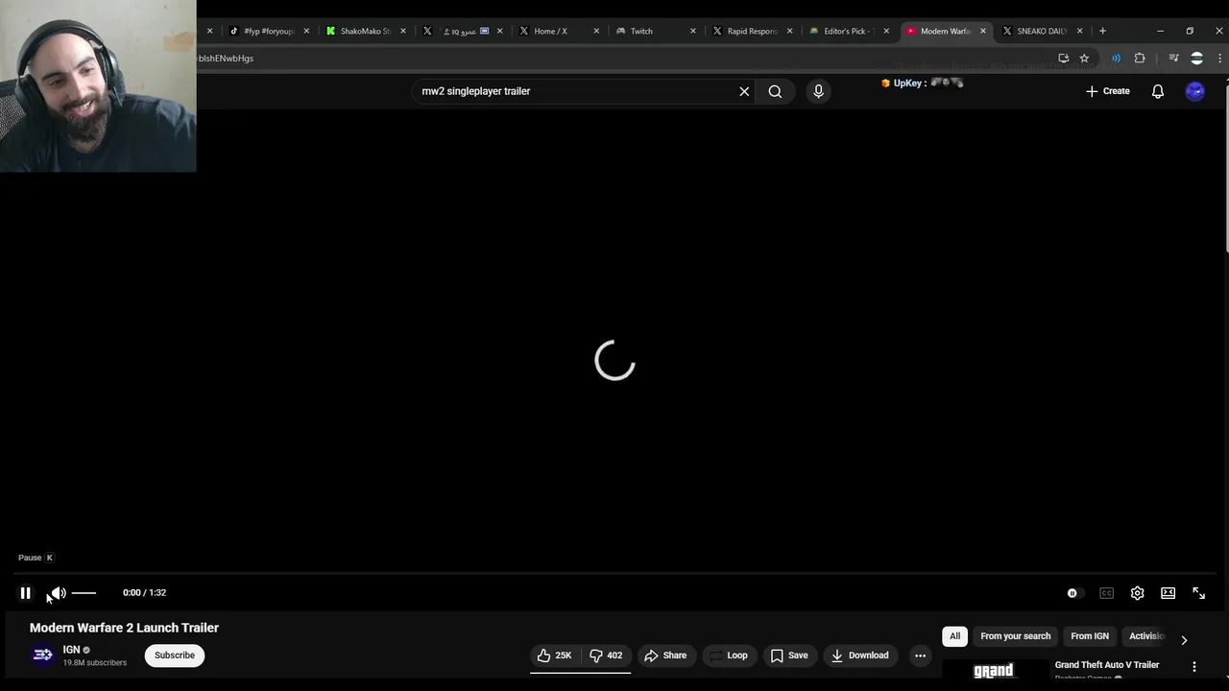Toggle the Loop button
Screen dimensions: 1229x691
click(x=729, y=655)
